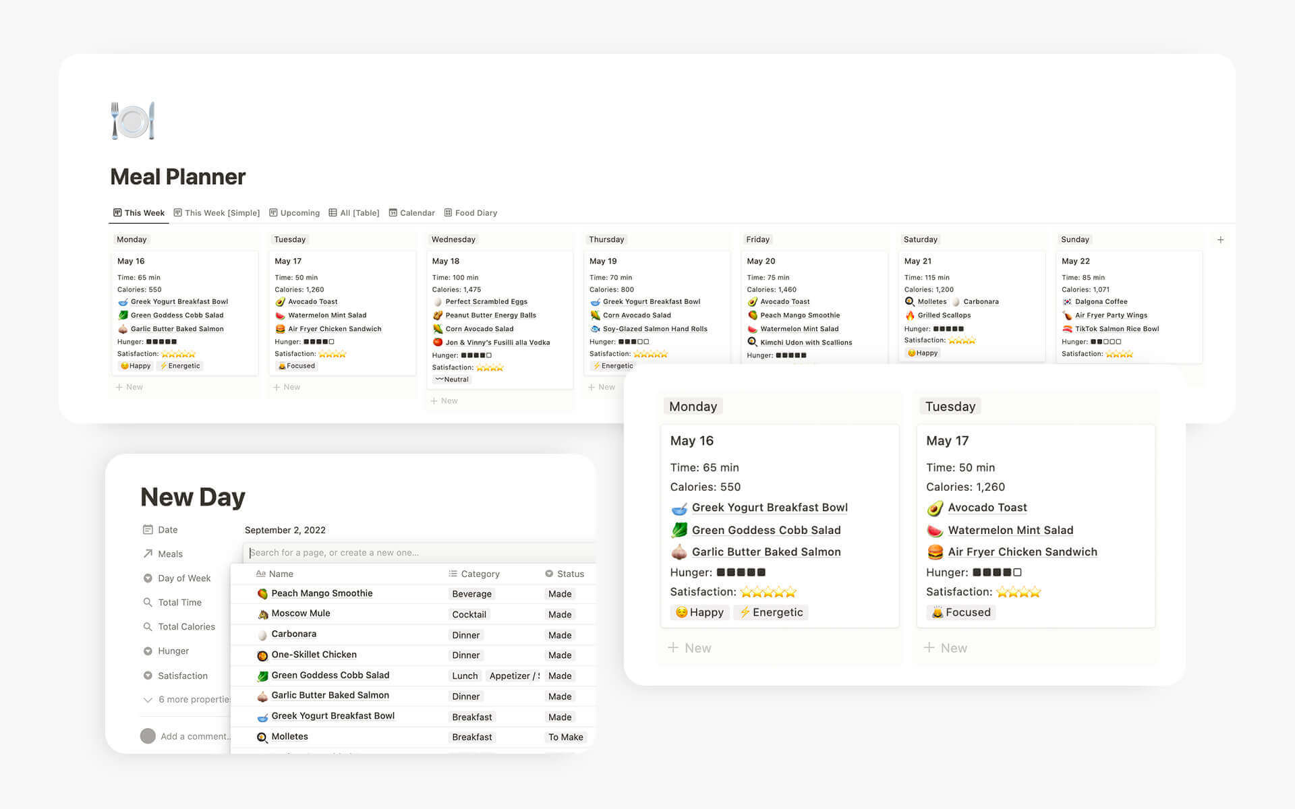
Task: Click the Hunger property icon in New Day
Action: click(x=147, y=651)
